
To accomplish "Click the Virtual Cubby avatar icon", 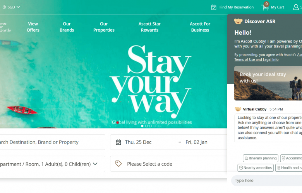I will coord(238,109).
